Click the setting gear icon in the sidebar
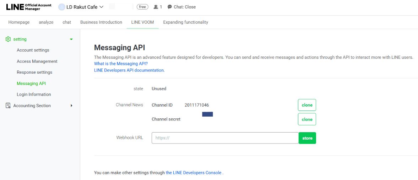 pyautogui.click(x=8, y=39)
